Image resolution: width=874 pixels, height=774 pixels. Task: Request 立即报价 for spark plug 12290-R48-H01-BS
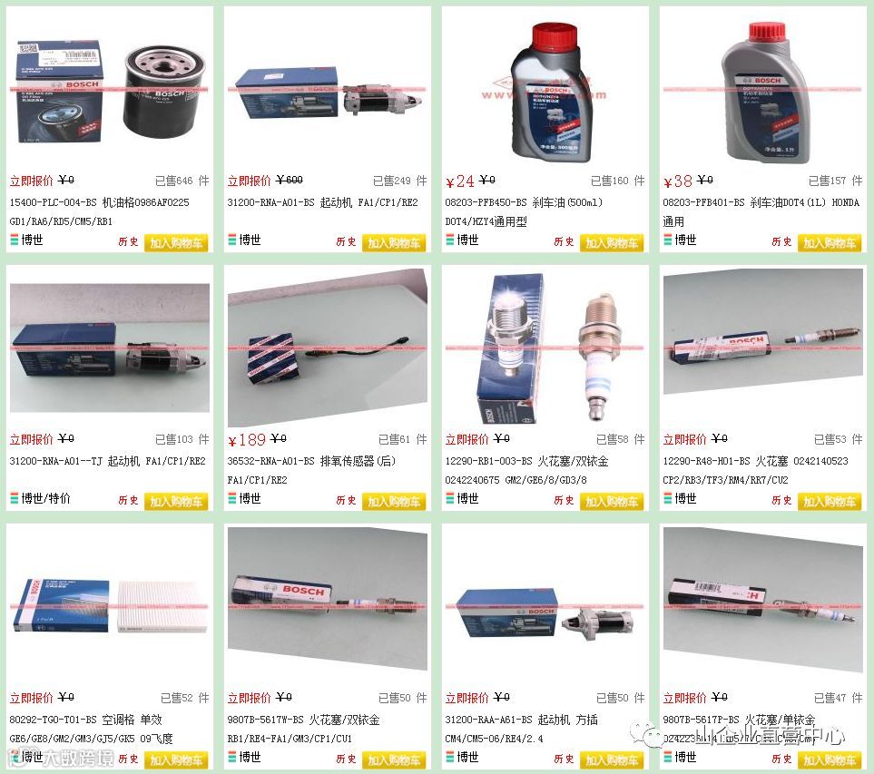click(684, 440)
